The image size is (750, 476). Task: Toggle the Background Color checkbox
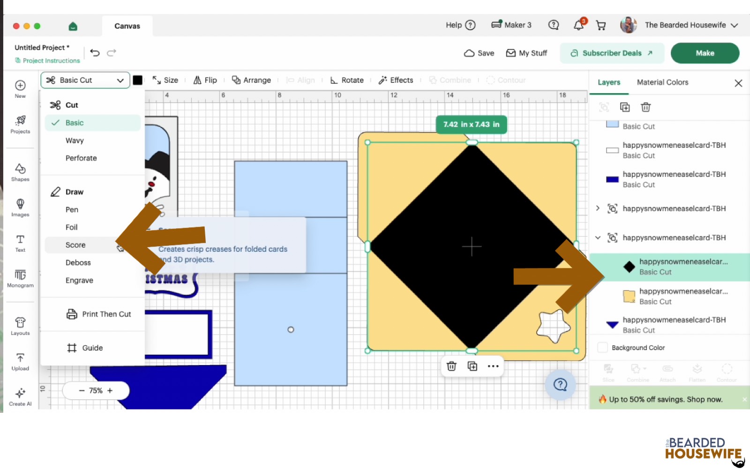(x=603, y=348)
